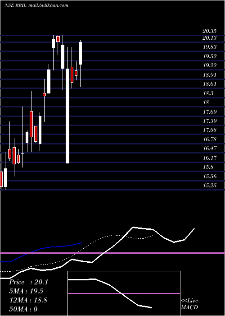
Task: Click the <<Live MACD label
Action: (189, 304)
